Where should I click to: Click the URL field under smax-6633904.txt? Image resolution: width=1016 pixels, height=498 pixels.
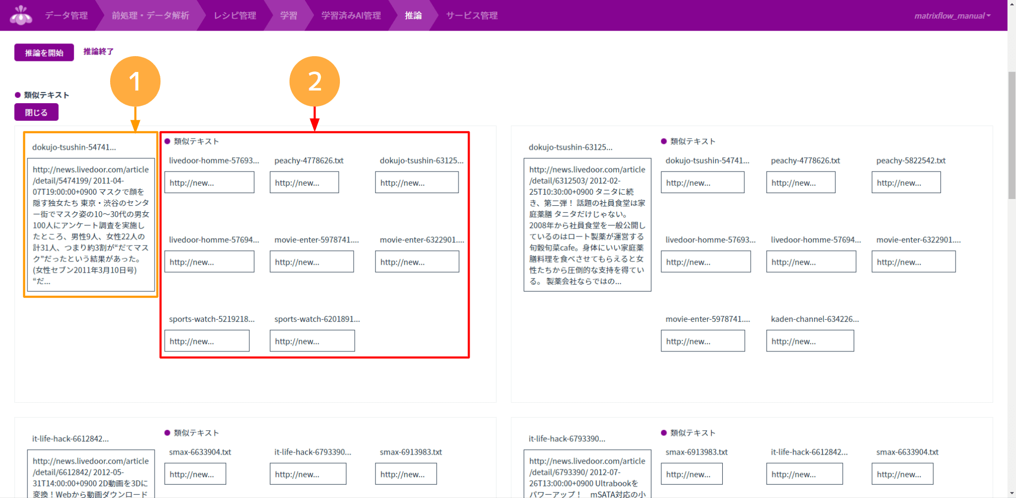195,474
